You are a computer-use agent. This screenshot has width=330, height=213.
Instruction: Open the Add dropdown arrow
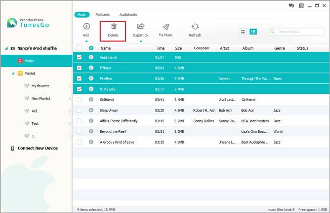[87, 42]
